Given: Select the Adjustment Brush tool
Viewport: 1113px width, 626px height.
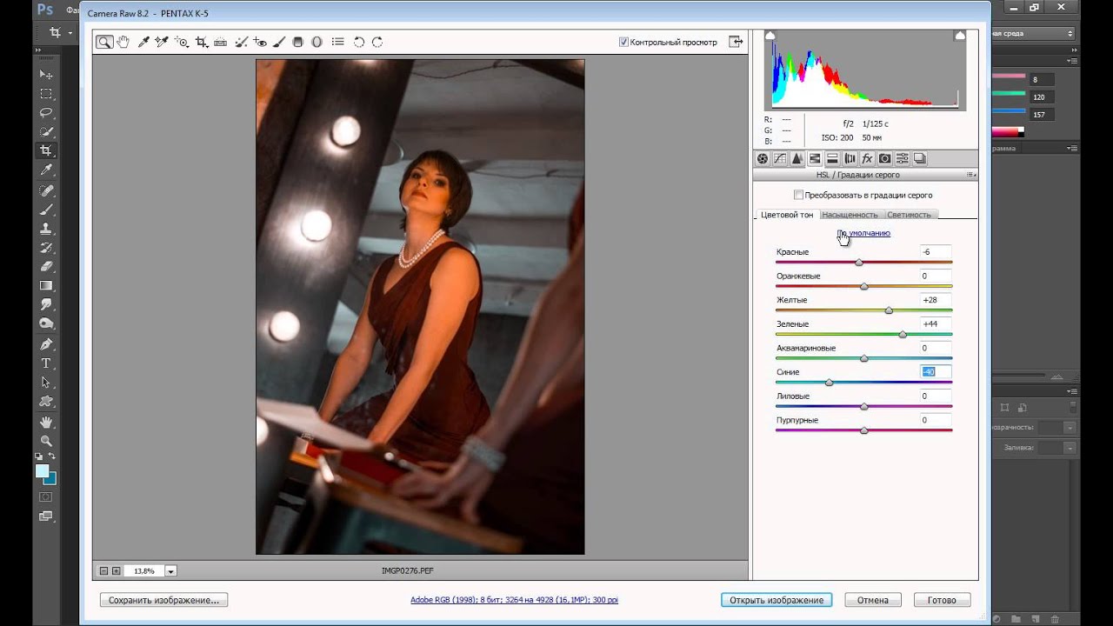Looking at the screenshot, I should pos(279,42).
